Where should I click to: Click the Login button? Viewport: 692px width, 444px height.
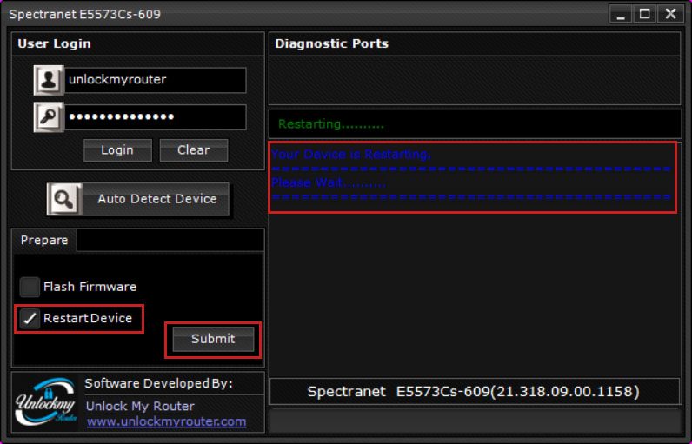coord(117,150)
